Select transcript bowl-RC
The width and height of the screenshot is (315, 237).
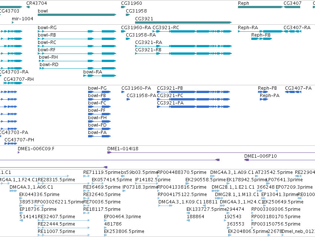(77, 46)
